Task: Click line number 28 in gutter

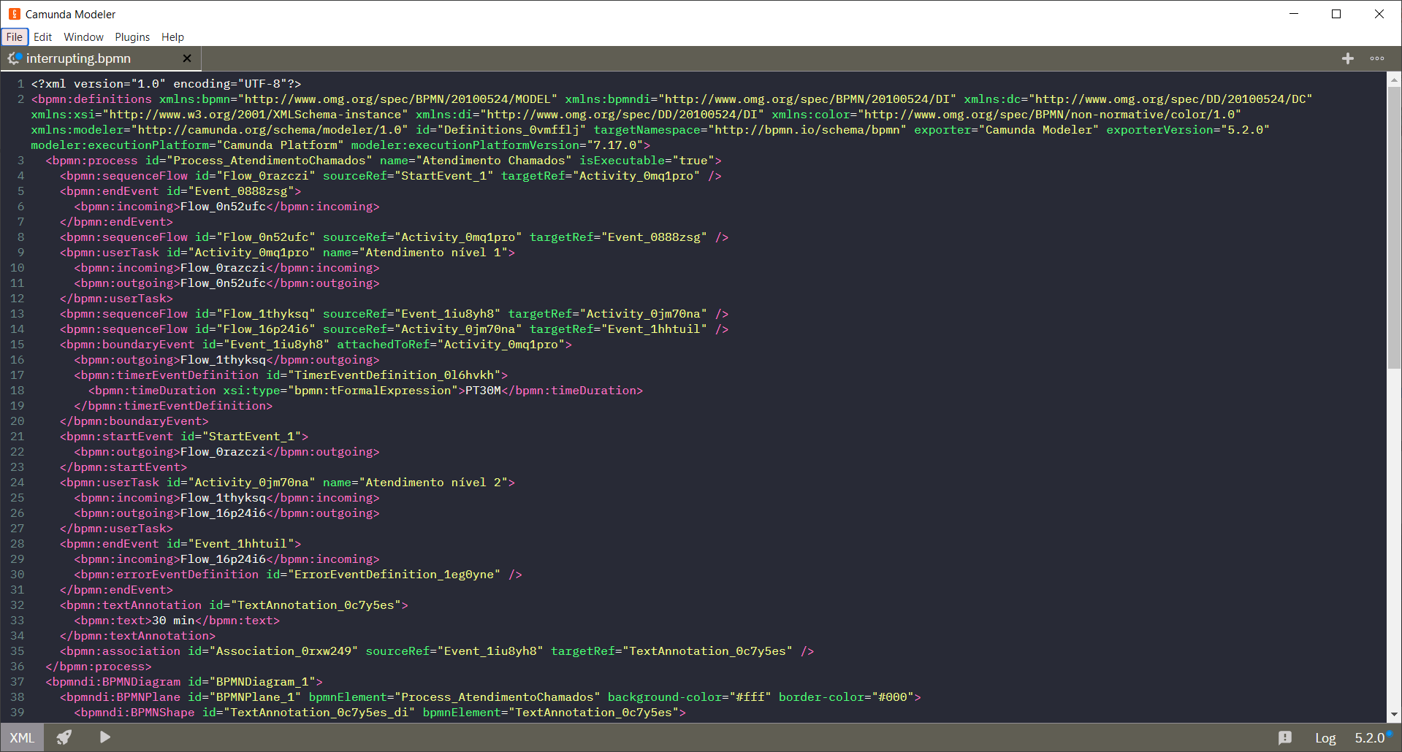Action: 17,543
